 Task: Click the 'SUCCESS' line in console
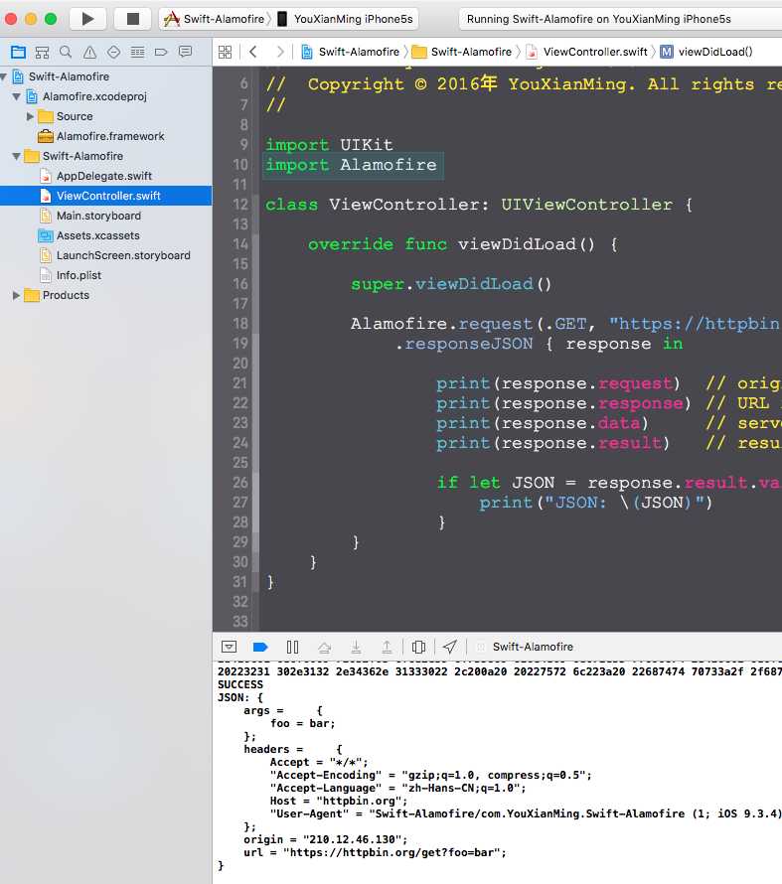(240, 684)
